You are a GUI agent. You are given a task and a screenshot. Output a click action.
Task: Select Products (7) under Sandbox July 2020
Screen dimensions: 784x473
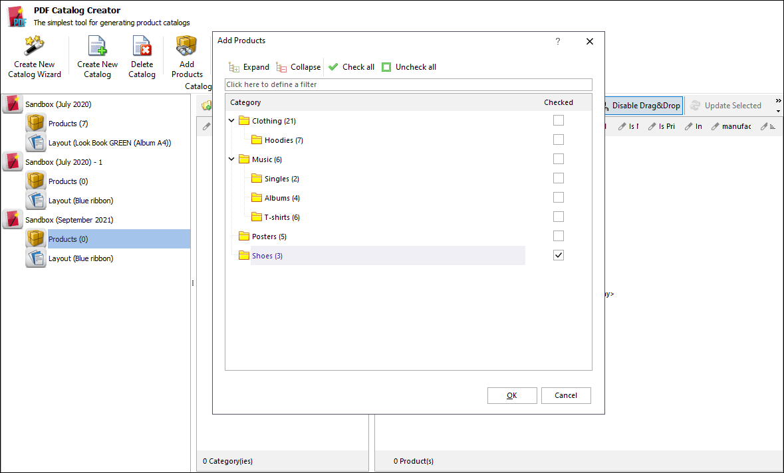68,124
